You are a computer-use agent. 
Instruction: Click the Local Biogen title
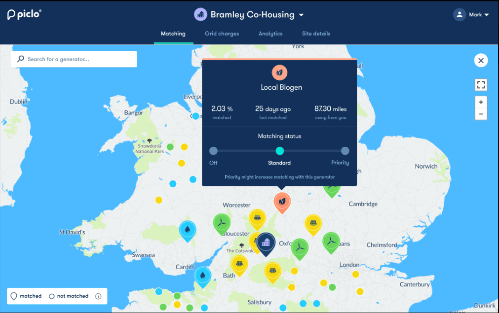click(x=281, y=87)
